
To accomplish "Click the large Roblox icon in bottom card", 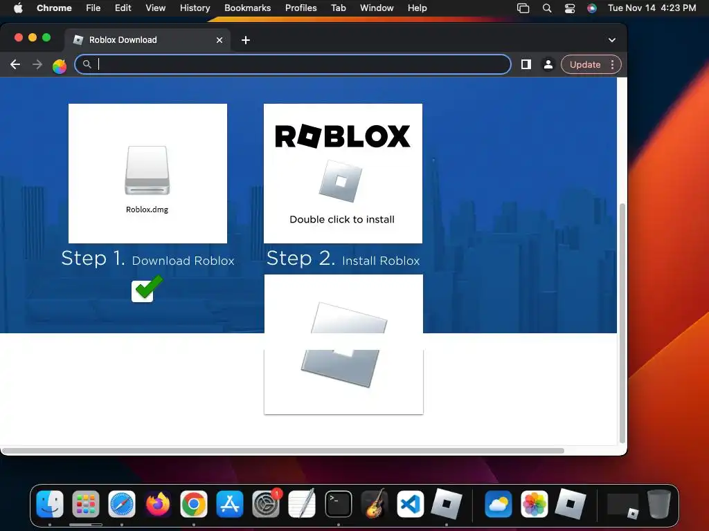I will coord(343,346).
